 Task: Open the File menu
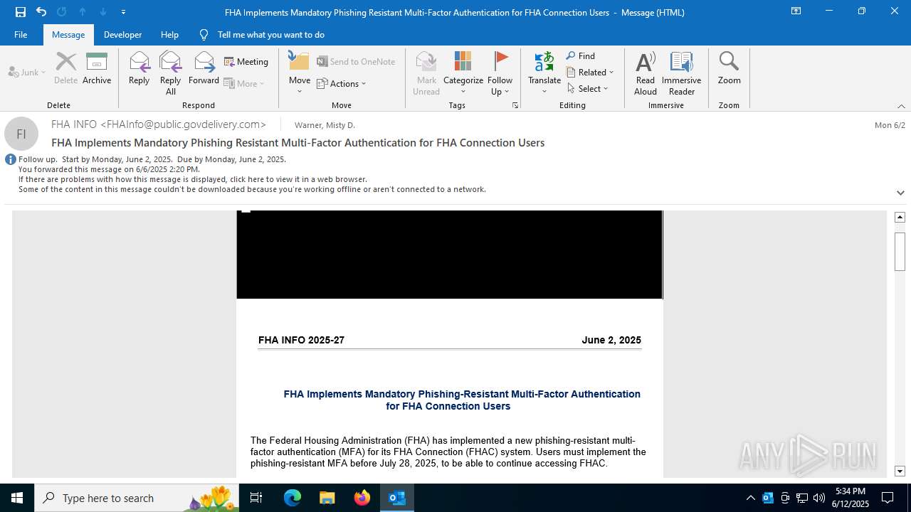(21, 34)
